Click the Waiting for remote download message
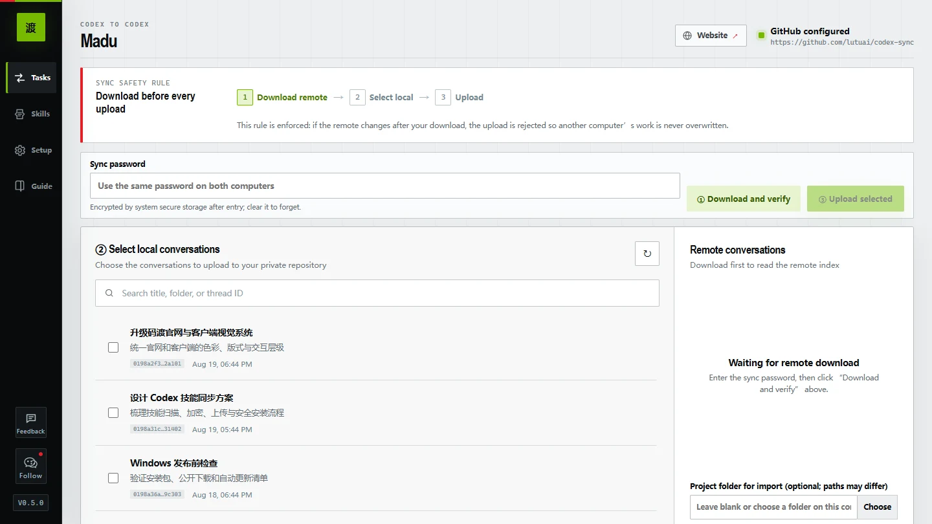The image size is (932, 524). (x=793, y=363)
